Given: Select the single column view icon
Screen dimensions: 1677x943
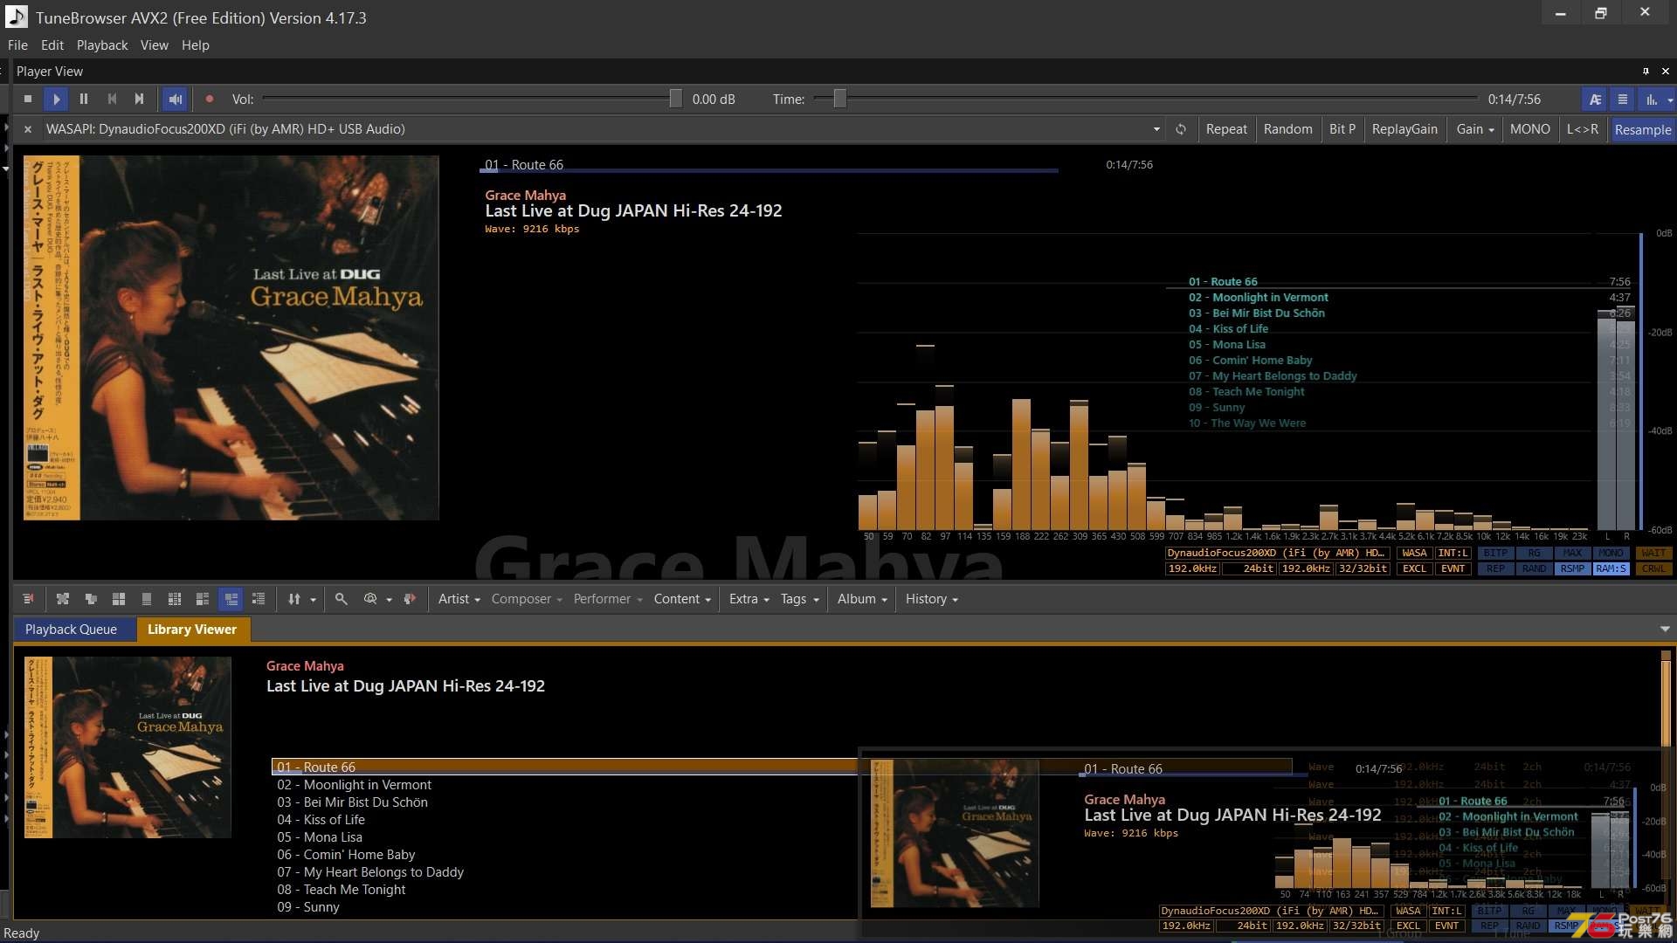Looking at the screenshot, I should tap(147, 599).
